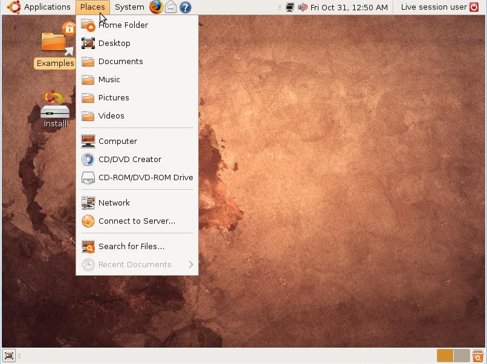Choose Documents label in Places menu
Viewport: 487px width, 364px height.
tap(120, 61)
